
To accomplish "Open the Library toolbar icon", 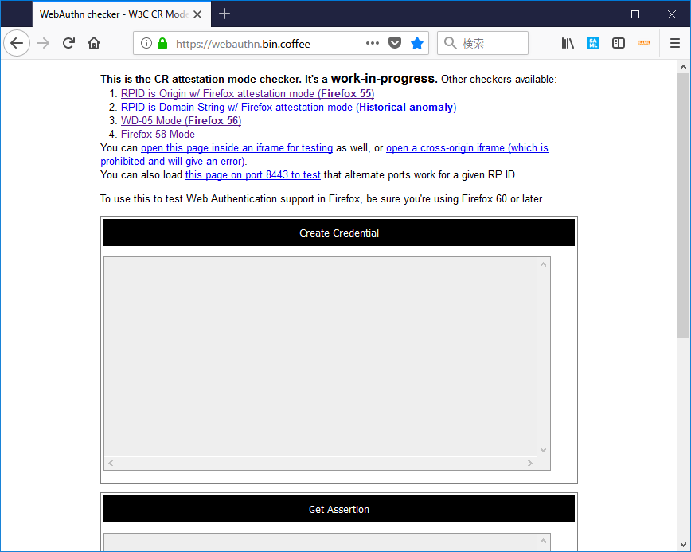I will (x=568, y=43).
